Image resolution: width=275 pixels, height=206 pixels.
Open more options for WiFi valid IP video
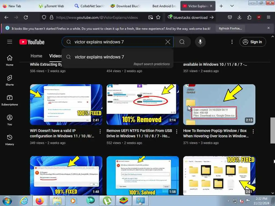[x=100, y=131]
